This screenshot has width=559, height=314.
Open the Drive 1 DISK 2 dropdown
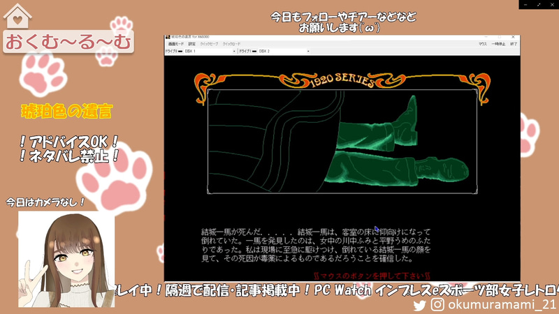pos(284,51)
